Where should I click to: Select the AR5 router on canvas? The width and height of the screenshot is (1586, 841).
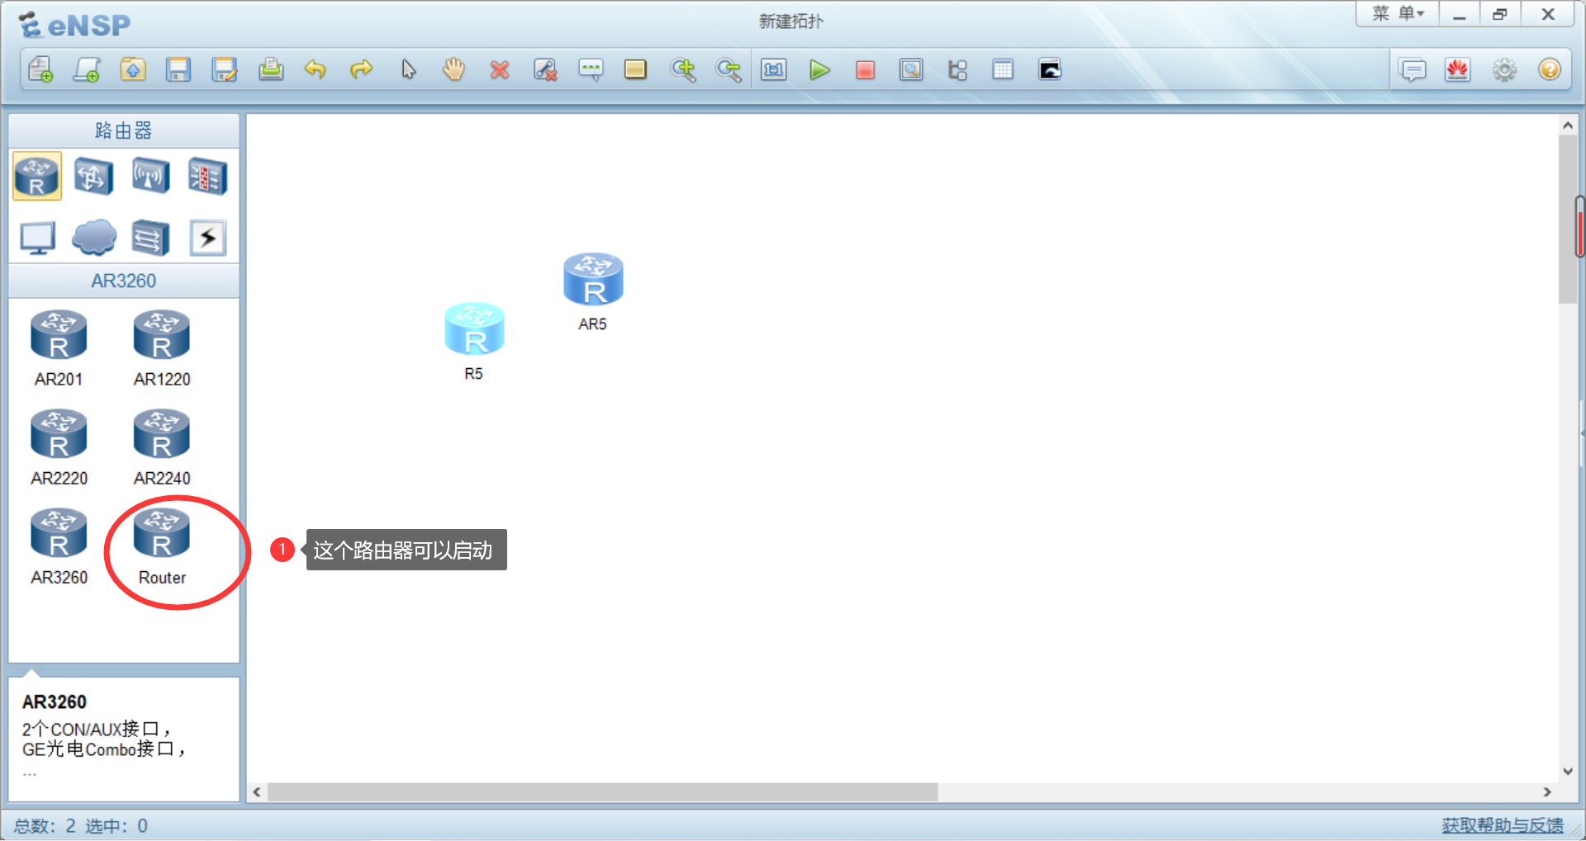coord(593,280)
